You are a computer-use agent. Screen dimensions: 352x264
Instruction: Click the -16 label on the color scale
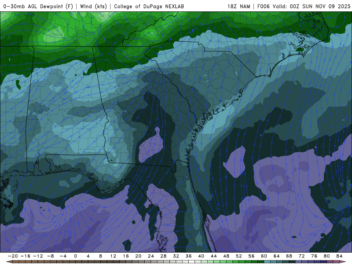(25, 256)
